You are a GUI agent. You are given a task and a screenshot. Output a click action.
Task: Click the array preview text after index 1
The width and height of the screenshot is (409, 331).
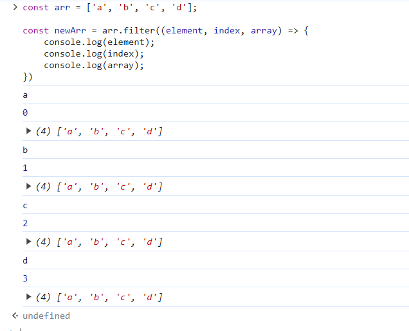tap(99, 186)
